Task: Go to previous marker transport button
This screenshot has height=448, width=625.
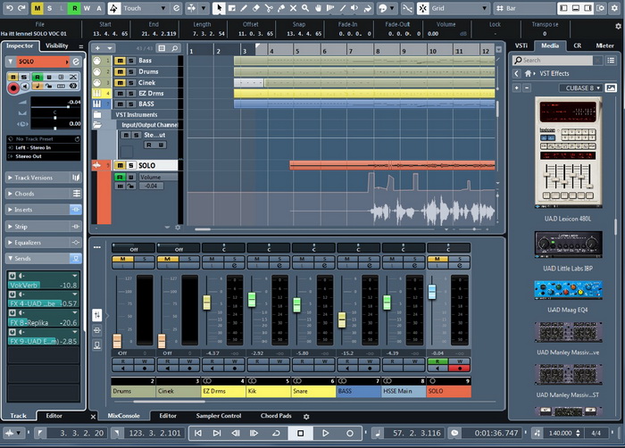Action: 198,433
